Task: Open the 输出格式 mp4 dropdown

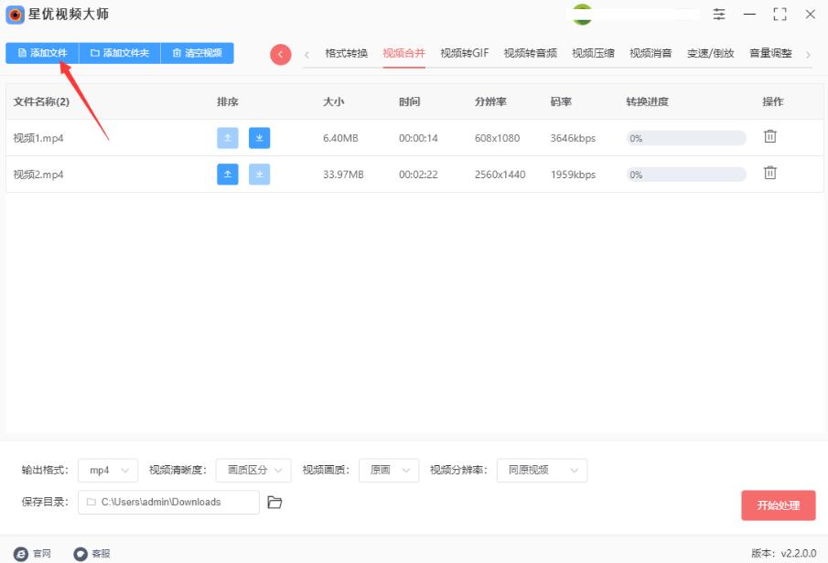Action: pos(108,470)
